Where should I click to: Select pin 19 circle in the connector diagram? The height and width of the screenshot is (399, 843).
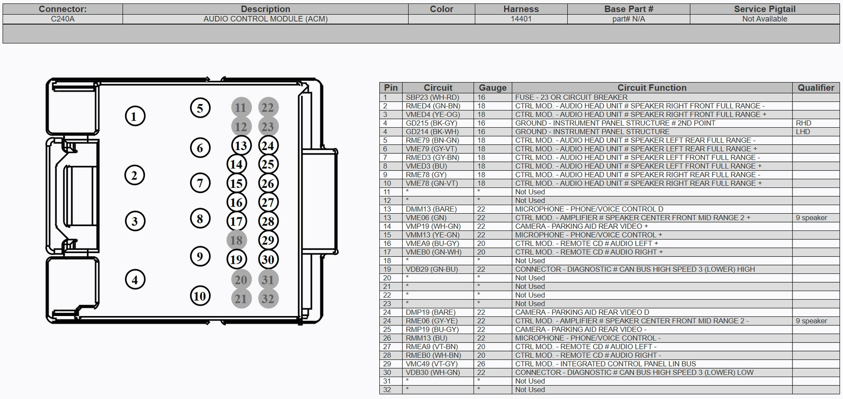[236, 259]
